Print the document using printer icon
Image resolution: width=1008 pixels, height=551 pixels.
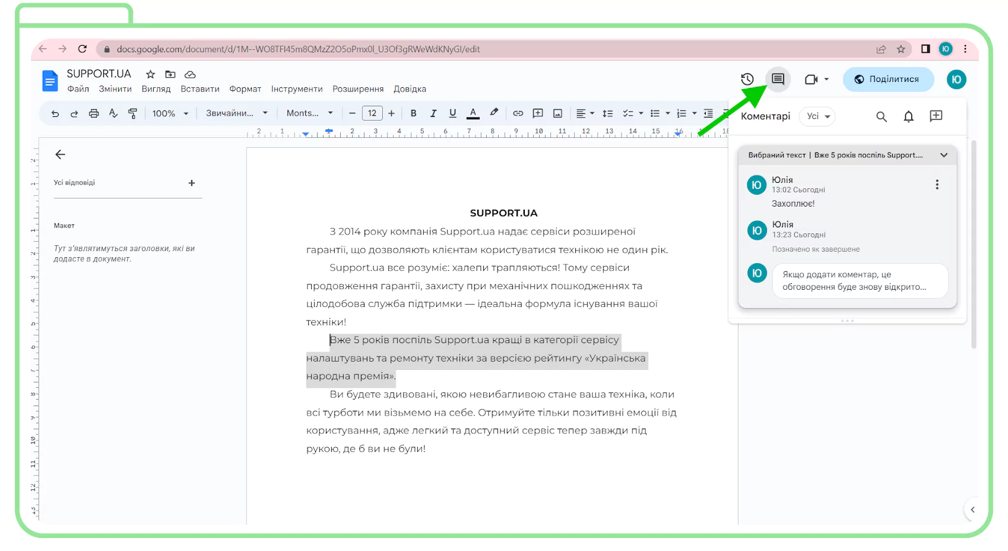[94, 113]
